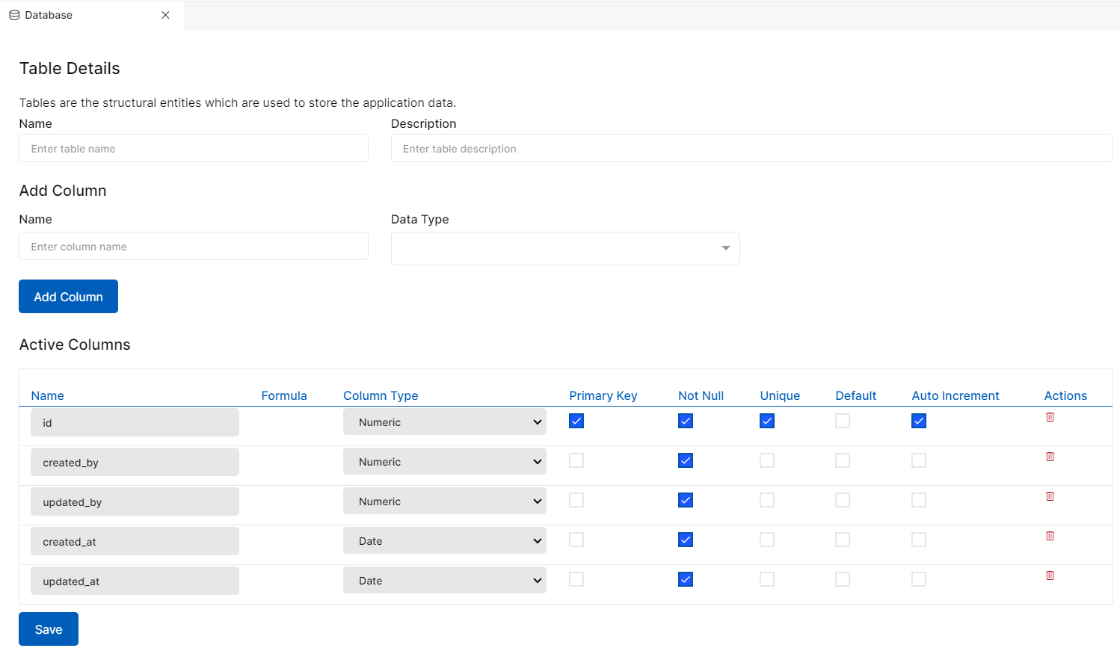This screenshot has width=1120, height=648.
Task: Delete the updated_at column via trash icon
Action: (1050, 576)
